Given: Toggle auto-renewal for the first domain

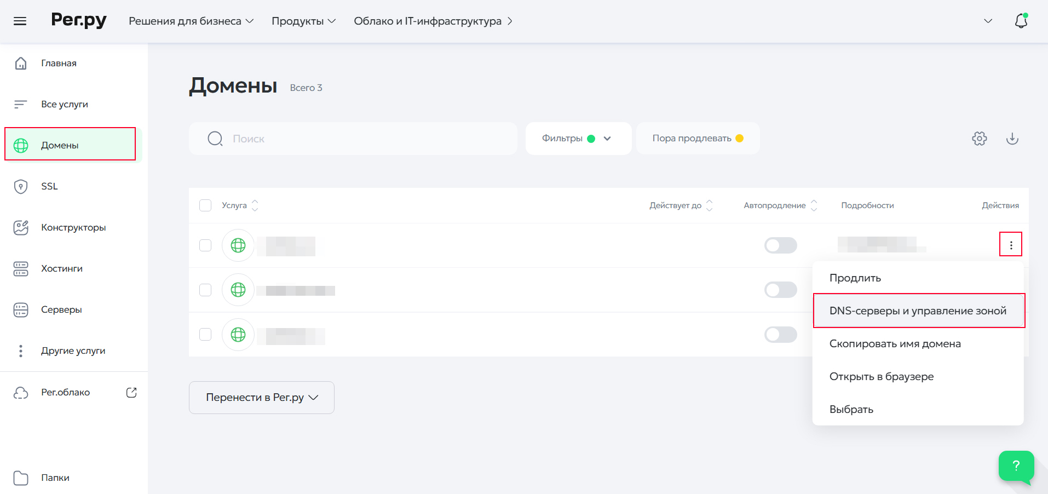Looking at the screenshot, I should tap(780, 245).
